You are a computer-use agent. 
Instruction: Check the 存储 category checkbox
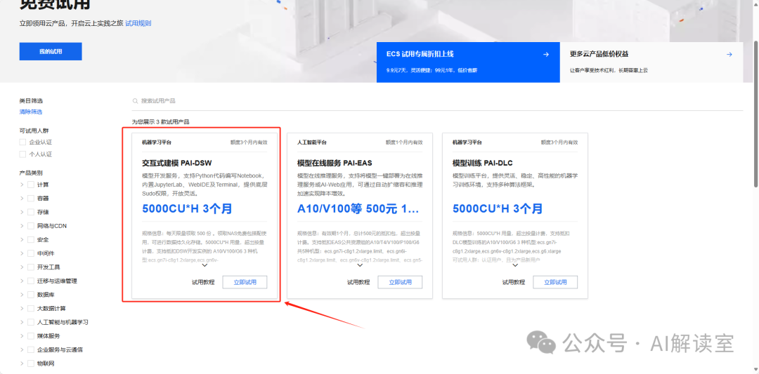coord(31,212)
